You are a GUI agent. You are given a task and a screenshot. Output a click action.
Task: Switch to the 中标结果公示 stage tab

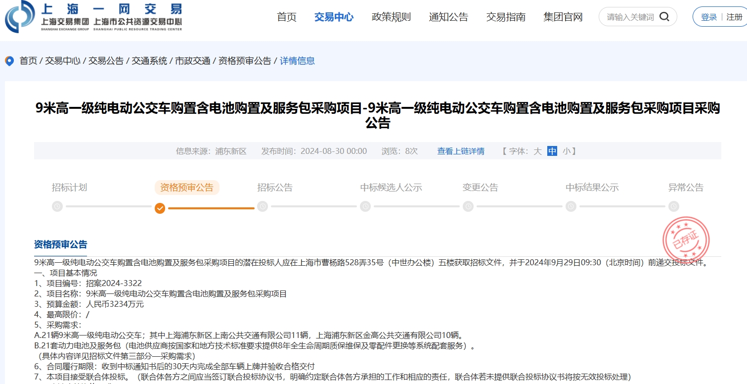[592, 188]
